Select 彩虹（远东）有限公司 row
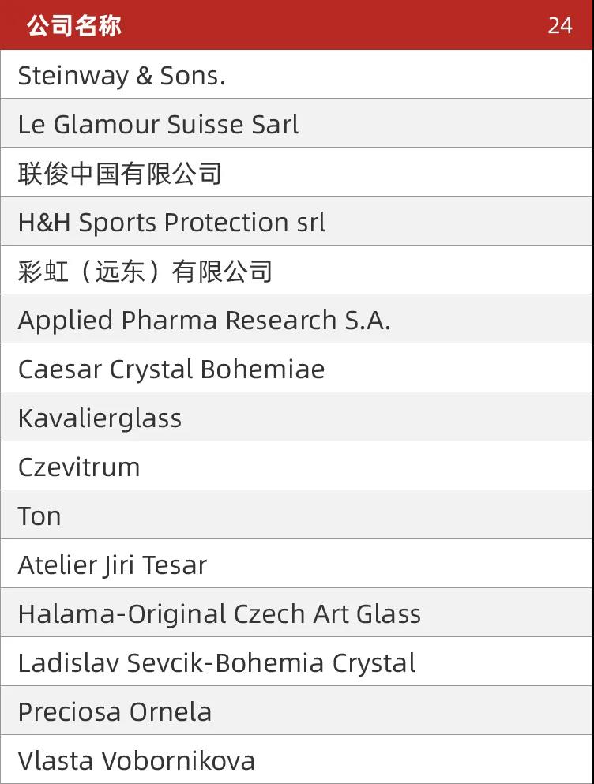Screen dimensions: 594x784 click(297, 270)
